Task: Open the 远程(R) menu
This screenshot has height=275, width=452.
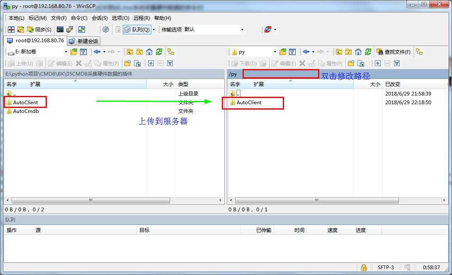Action: (x=141, y=18)
